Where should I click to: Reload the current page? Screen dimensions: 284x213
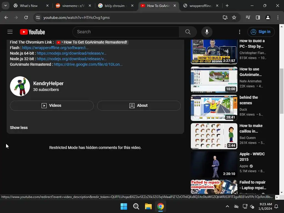tap(26, 17)
